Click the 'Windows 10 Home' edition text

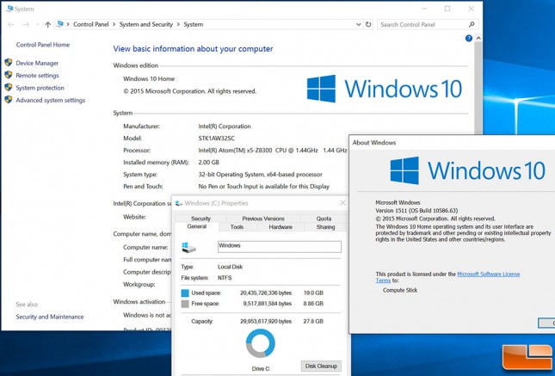pyautogui.click(x=149, y=78)
